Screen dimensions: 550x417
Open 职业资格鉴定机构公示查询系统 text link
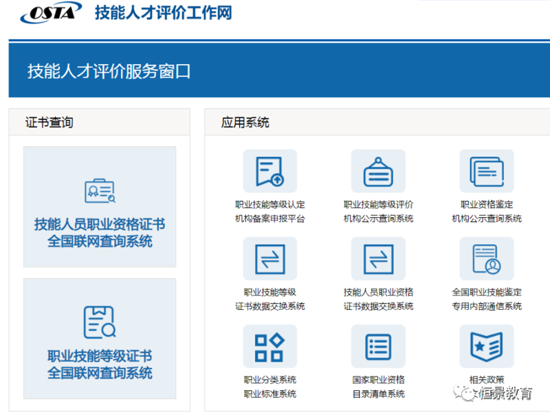tap(487, 212)
